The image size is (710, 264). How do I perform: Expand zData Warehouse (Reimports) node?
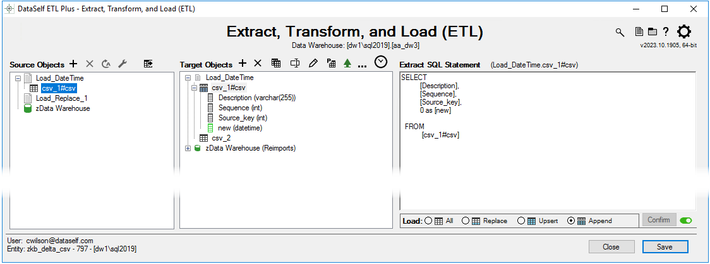coord(188,149)
